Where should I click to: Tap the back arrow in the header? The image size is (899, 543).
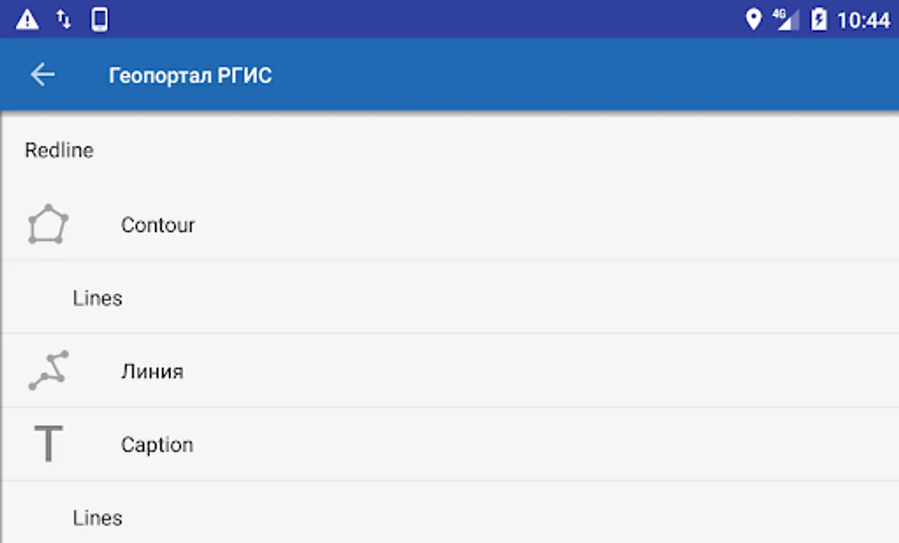tap(42, 75)
